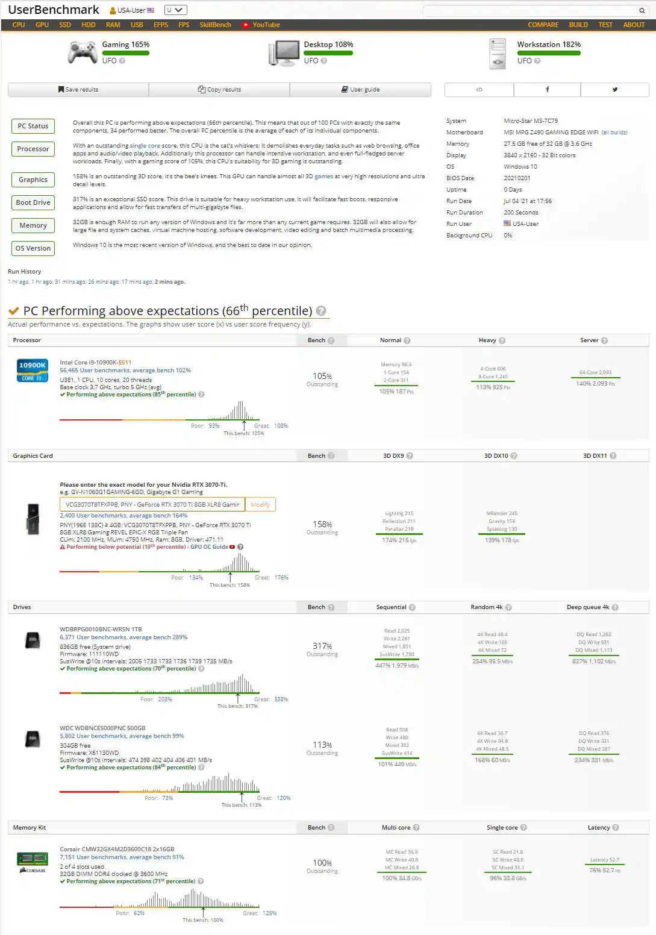Click the gamepad icon next to Gaming score
Viewport: 656px width, 935px height.
pos(81,52)
